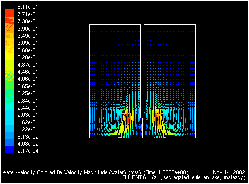This screenshot has height=184, width=249.
Task: Pick the pure yellow legend color band
Action: point(9,56)
